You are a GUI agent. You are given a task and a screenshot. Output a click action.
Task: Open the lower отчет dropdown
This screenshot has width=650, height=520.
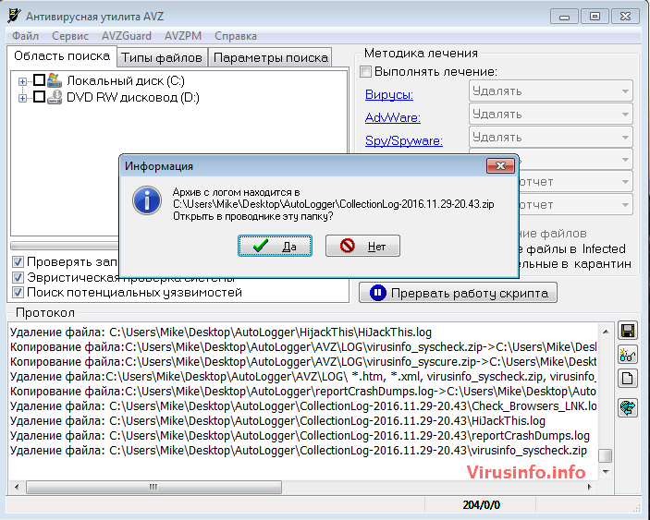tap(576, 204)
